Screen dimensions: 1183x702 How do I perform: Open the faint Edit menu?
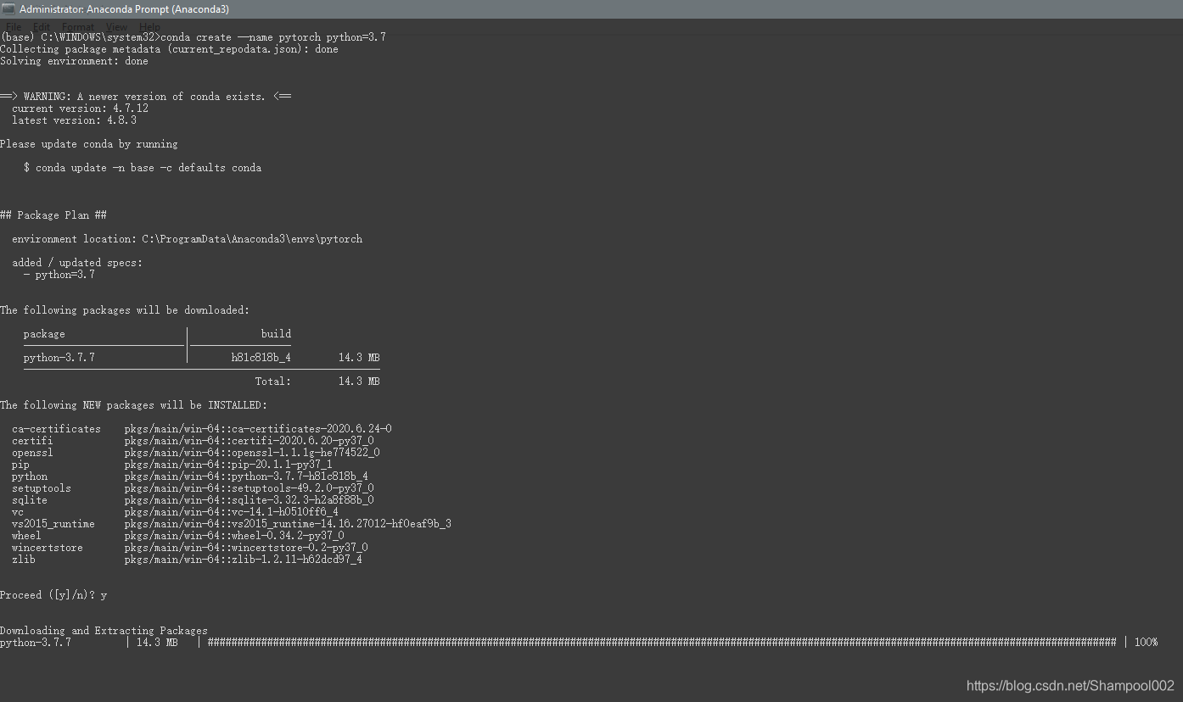coord(42,27)
